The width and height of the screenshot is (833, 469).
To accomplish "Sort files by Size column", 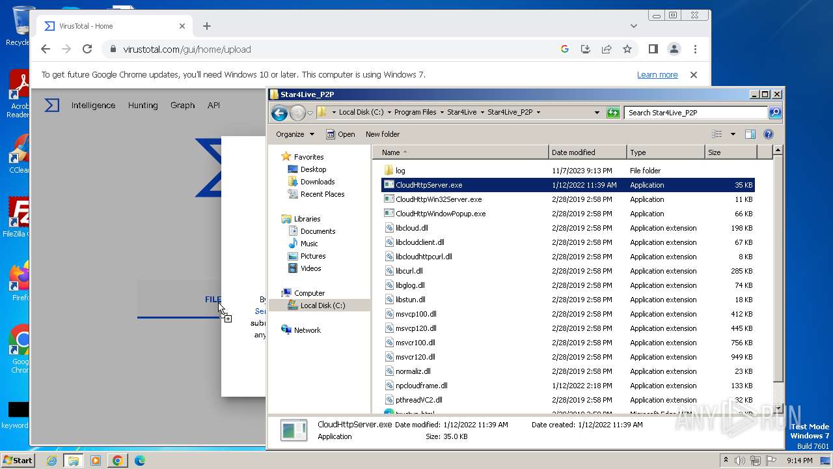I will point(731,152).
